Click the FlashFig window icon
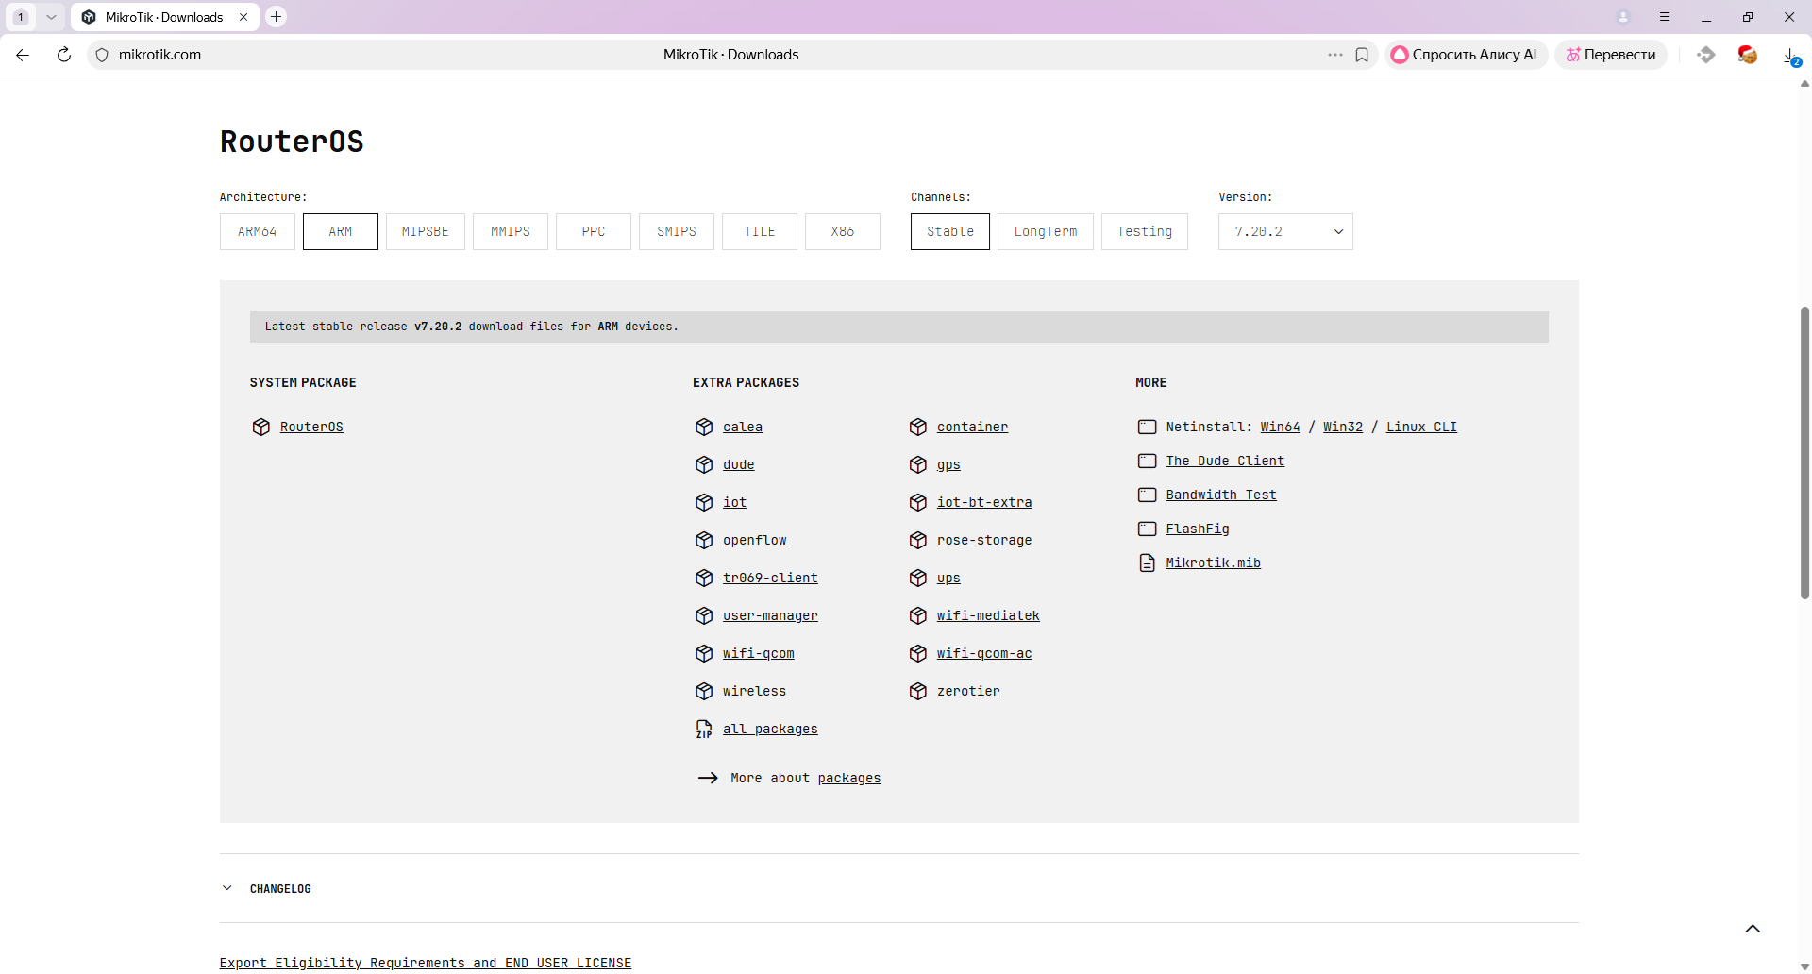 (x=1147, y=529)
